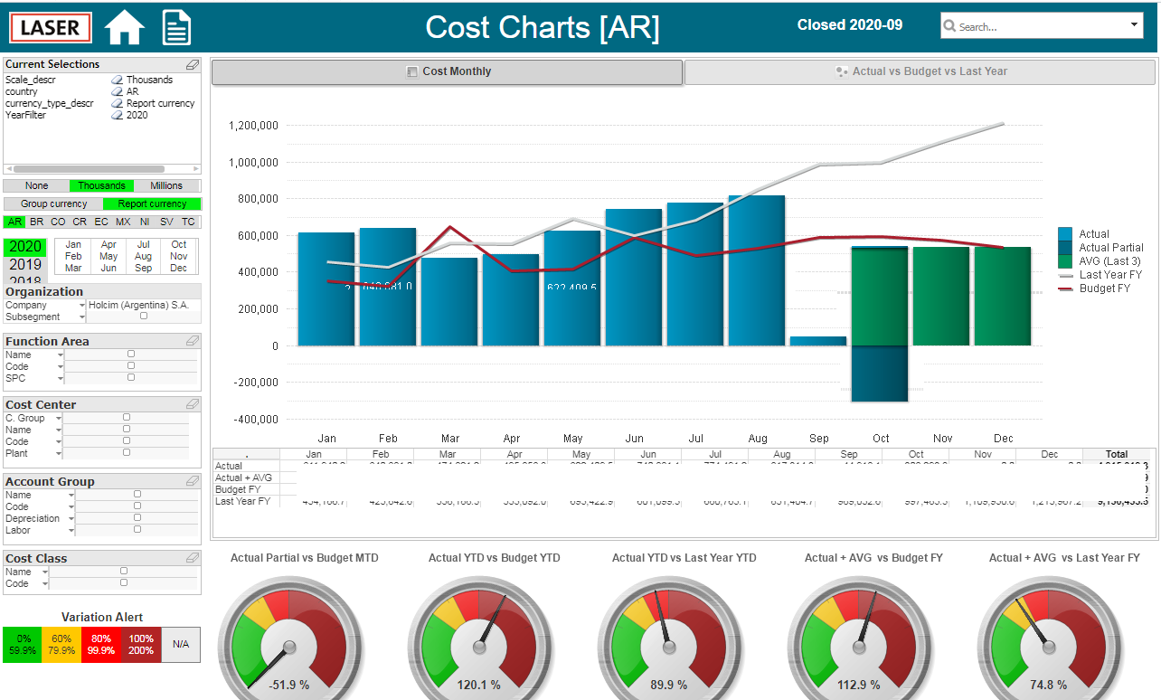Viewport: 1161px width, 700px height.
Task: Click the Current Selections horizontal scrollbar
Action: coord(102,169)
